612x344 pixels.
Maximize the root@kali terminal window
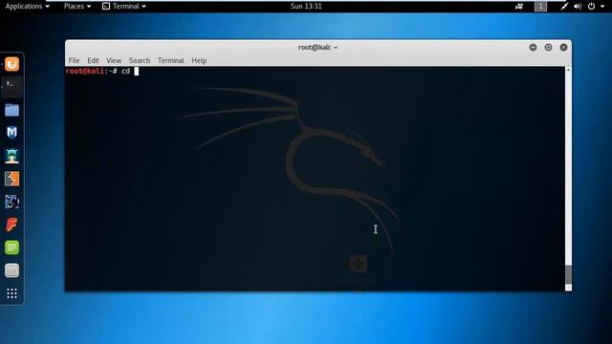pyautogui.click(x=548, y=47)
